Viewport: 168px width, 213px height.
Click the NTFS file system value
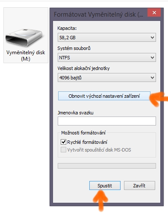[65, 58]
